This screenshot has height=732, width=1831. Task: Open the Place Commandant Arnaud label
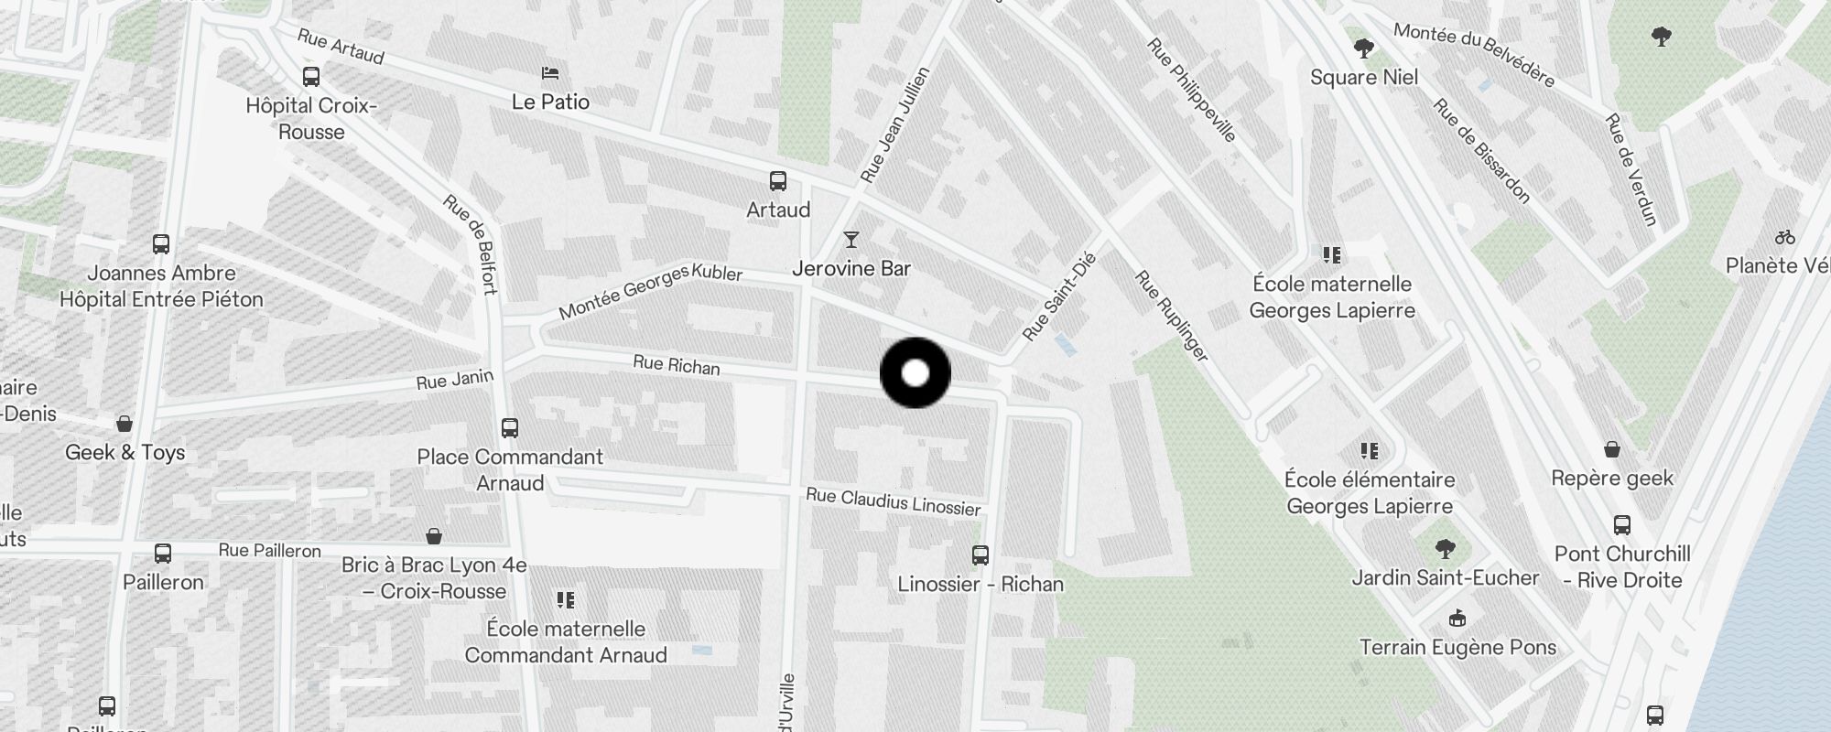[510, 469]
